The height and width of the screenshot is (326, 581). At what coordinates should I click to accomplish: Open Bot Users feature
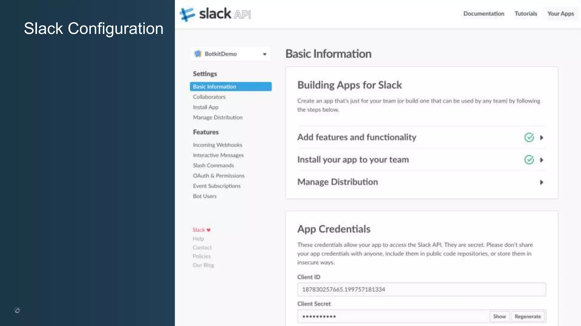point(205,196)
